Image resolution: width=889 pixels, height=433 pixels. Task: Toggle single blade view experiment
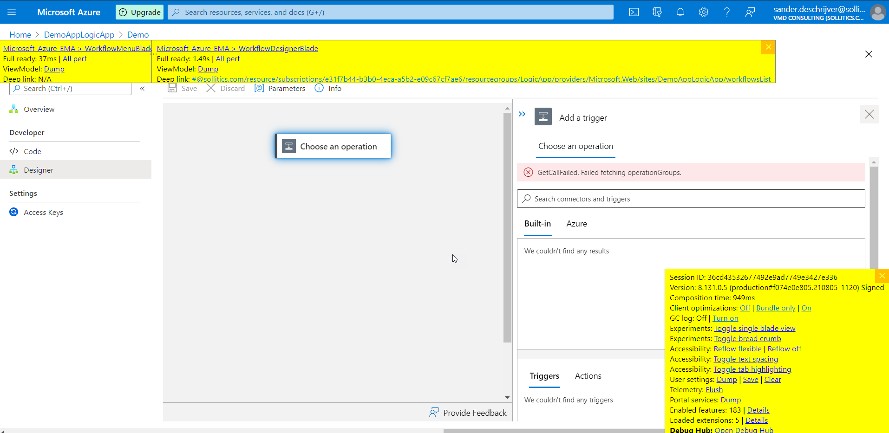click(x=755, y=329)
